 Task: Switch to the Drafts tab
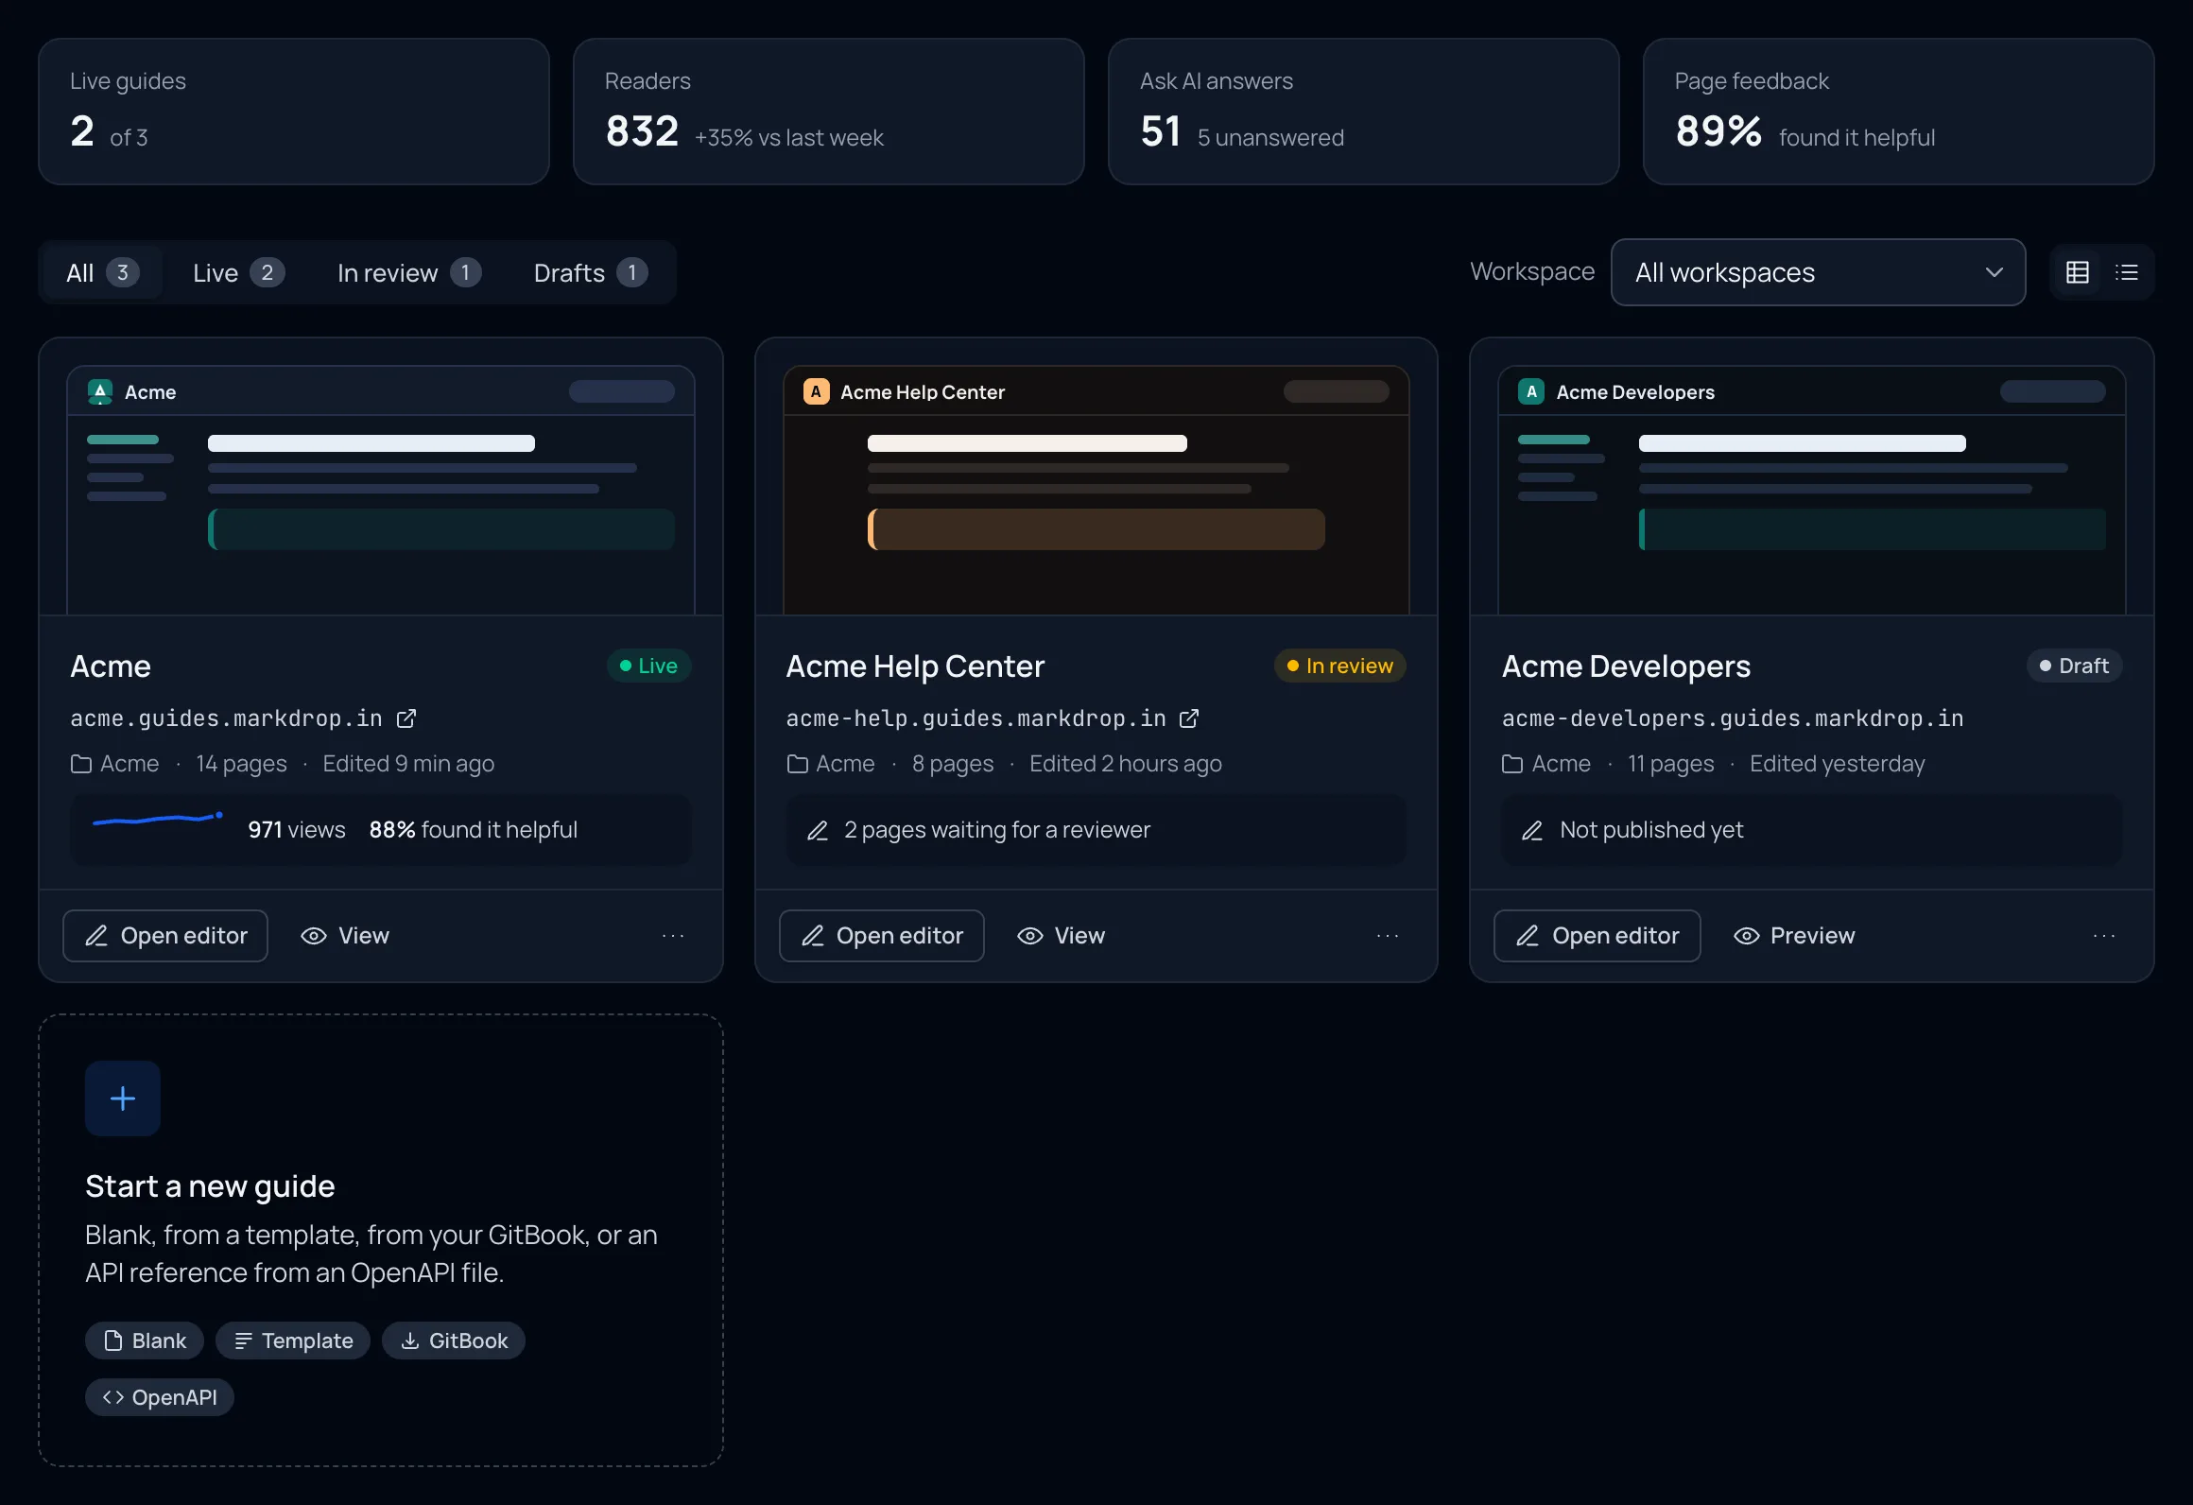[591, 273]
